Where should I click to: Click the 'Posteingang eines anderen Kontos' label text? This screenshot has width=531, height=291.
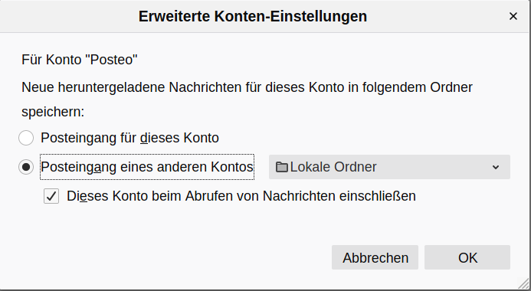[147, 167]
